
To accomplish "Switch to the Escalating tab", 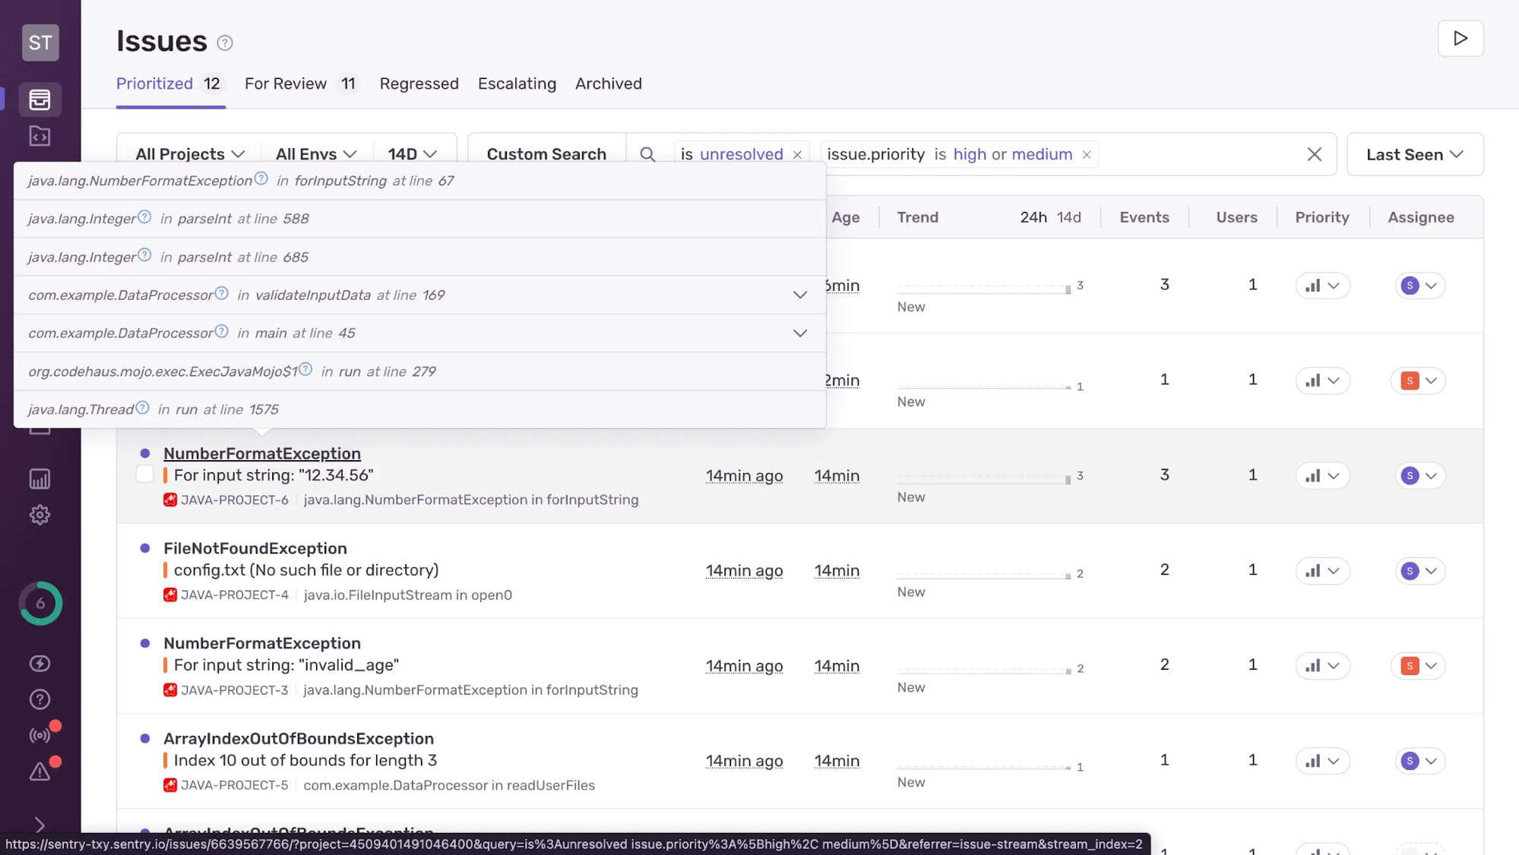I will (517, 84).
